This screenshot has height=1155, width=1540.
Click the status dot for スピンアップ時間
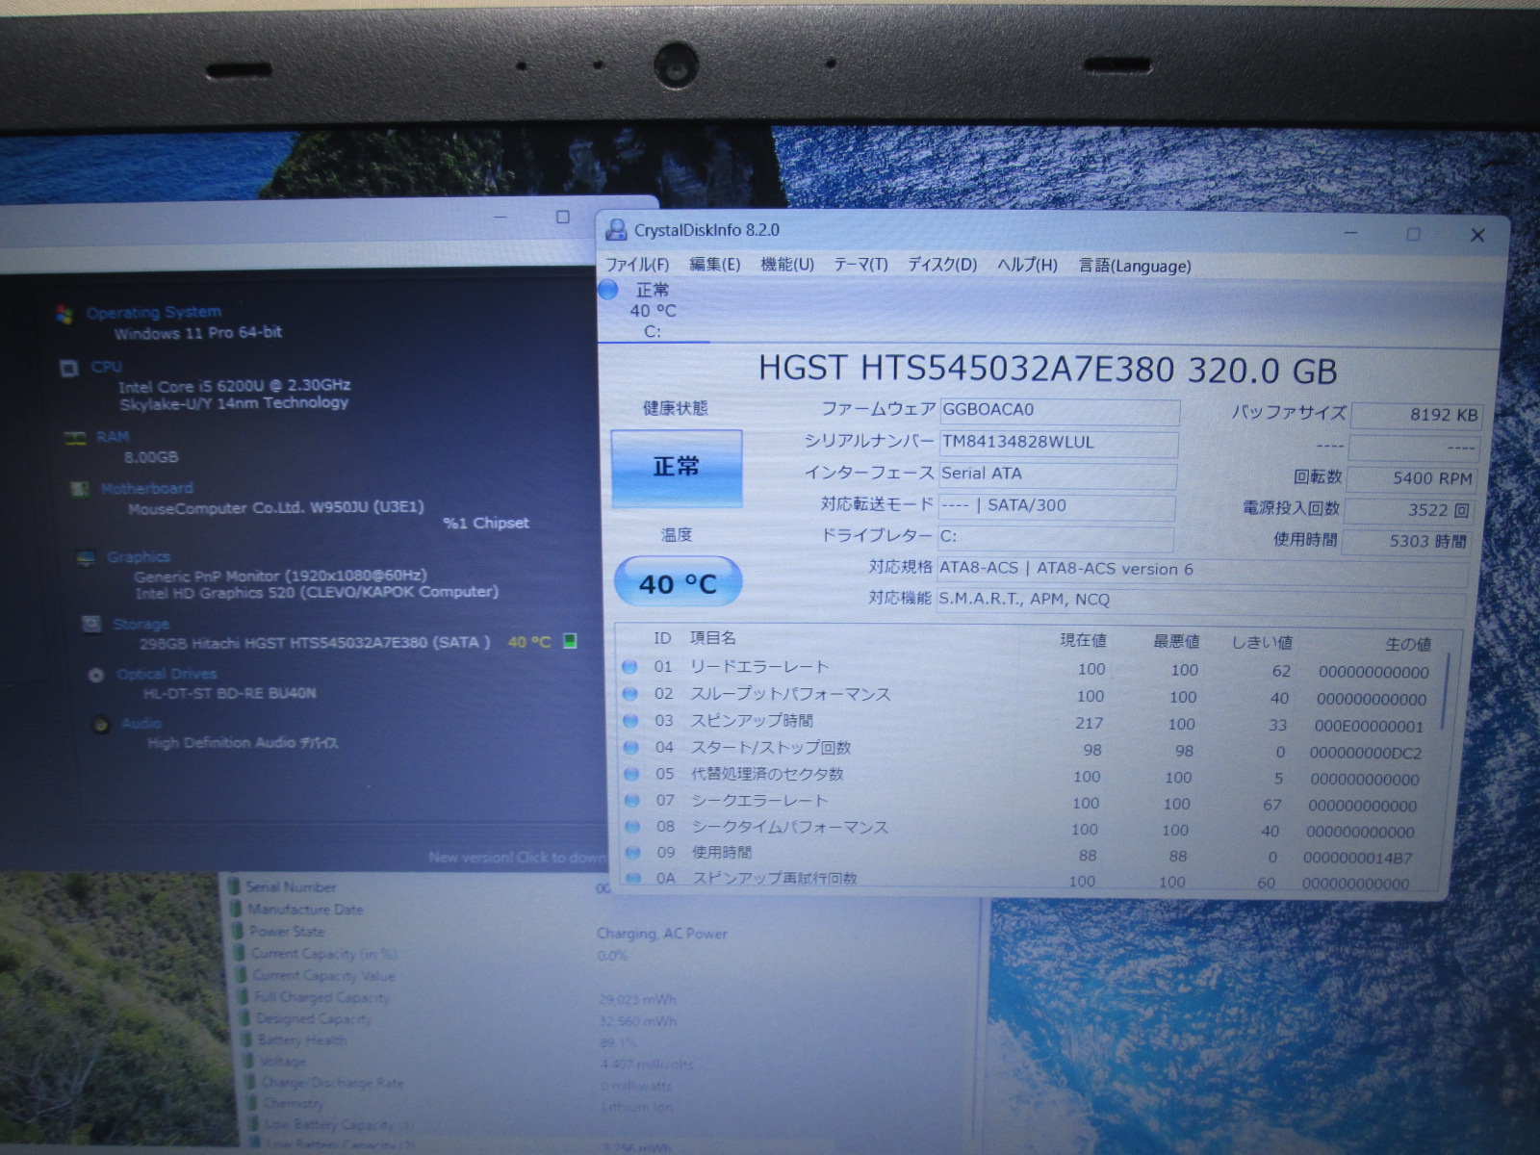click(x=630, y=720)
